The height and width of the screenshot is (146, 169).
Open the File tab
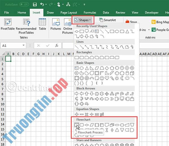[6, 13]
